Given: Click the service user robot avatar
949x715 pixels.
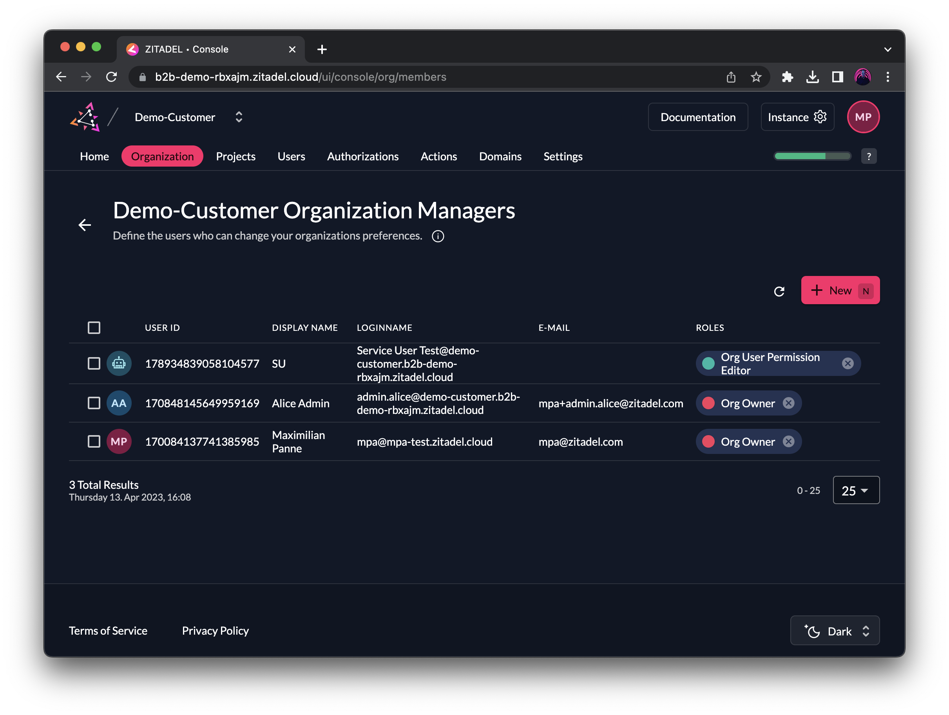Looking at the screenshot, I should point(119,363).
